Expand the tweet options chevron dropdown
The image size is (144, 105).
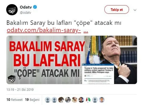click(135, 10)
